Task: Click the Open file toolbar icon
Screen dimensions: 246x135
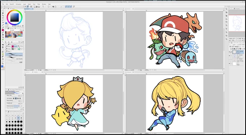Action: pos(37,6)
